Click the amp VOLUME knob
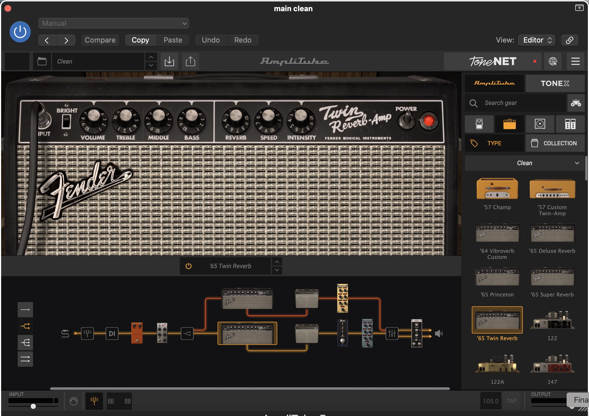This screenshot has width=589, height=416. pyautogui.click(x=94, y=121)
